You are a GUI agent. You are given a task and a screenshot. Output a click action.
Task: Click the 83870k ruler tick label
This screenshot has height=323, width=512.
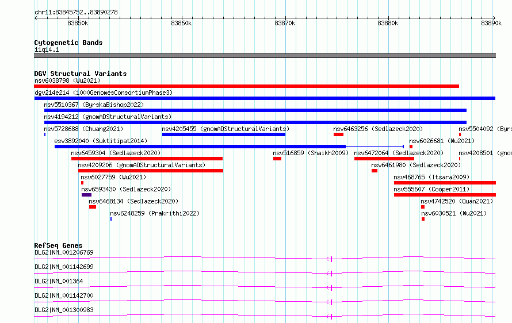click(285, 23)
